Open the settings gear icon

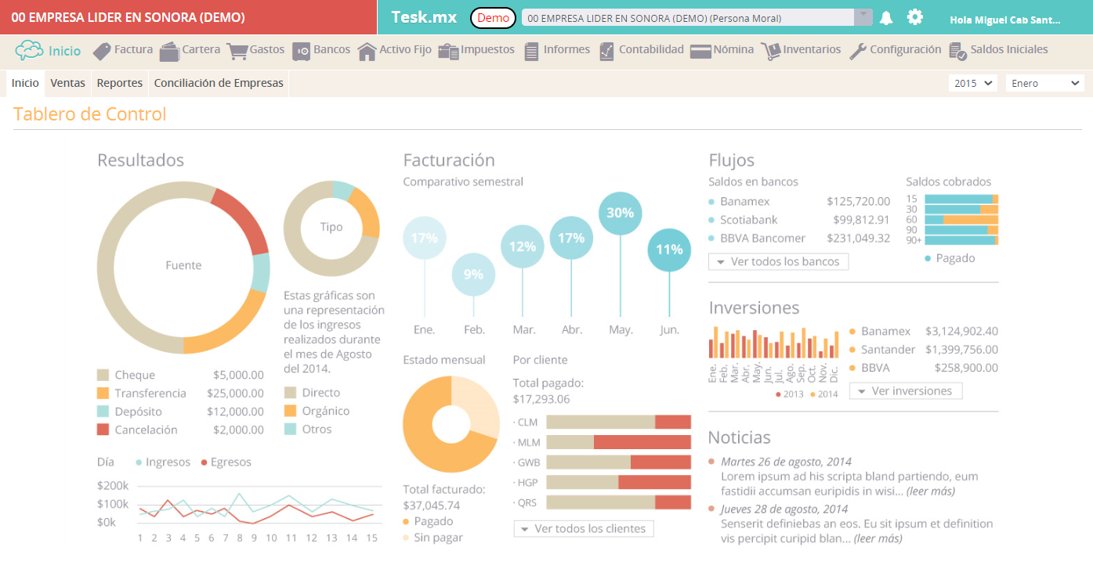pyautogui.click(x=914, y=17)
